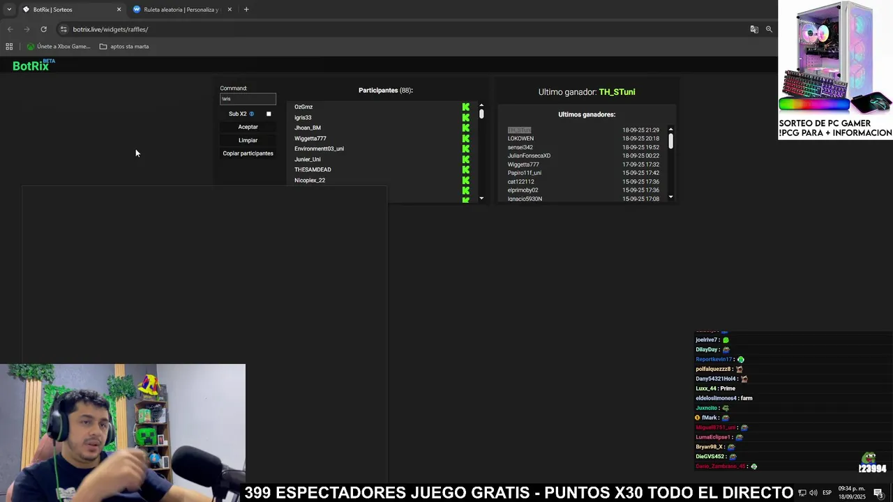Screen dimensions: 893x502
Task: Click Kick icon in participants Wiggetta777 row
Action: [x=466, y=138]
